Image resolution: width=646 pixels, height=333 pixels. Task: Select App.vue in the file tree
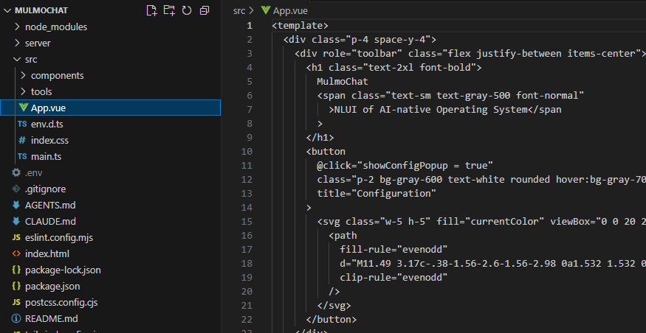tap(48, 108)
